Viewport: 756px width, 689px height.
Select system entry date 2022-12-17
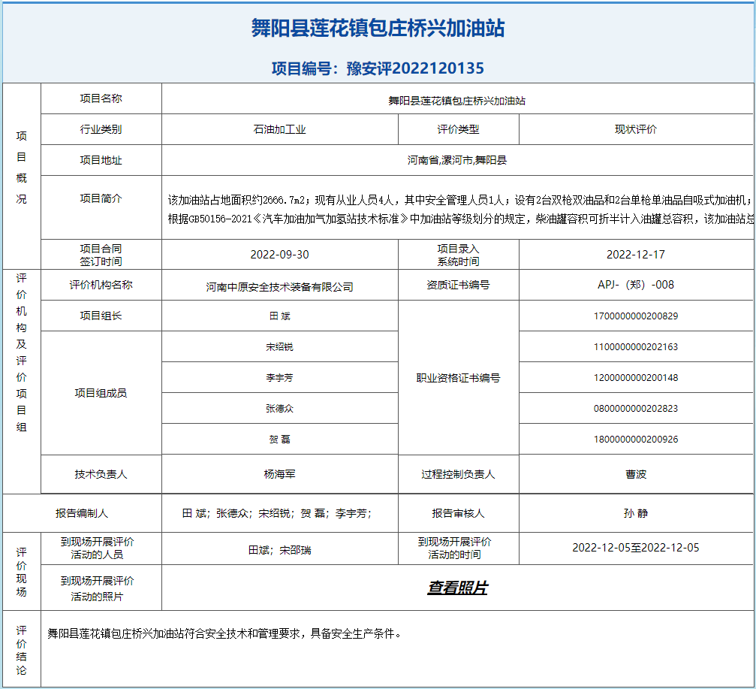tap(635, 254)
